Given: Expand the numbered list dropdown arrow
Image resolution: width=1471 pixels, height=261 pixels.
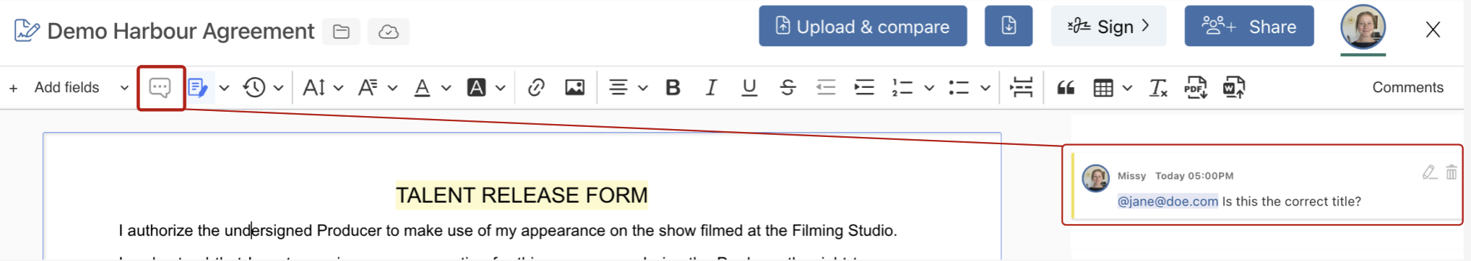Looking at the screenshot, I should (929, 88).
